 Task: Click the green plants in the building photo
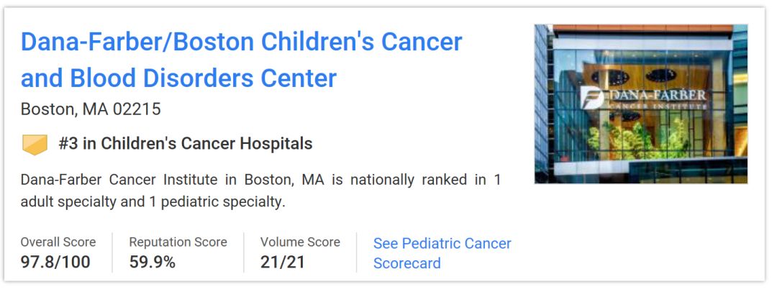[637, 140]
